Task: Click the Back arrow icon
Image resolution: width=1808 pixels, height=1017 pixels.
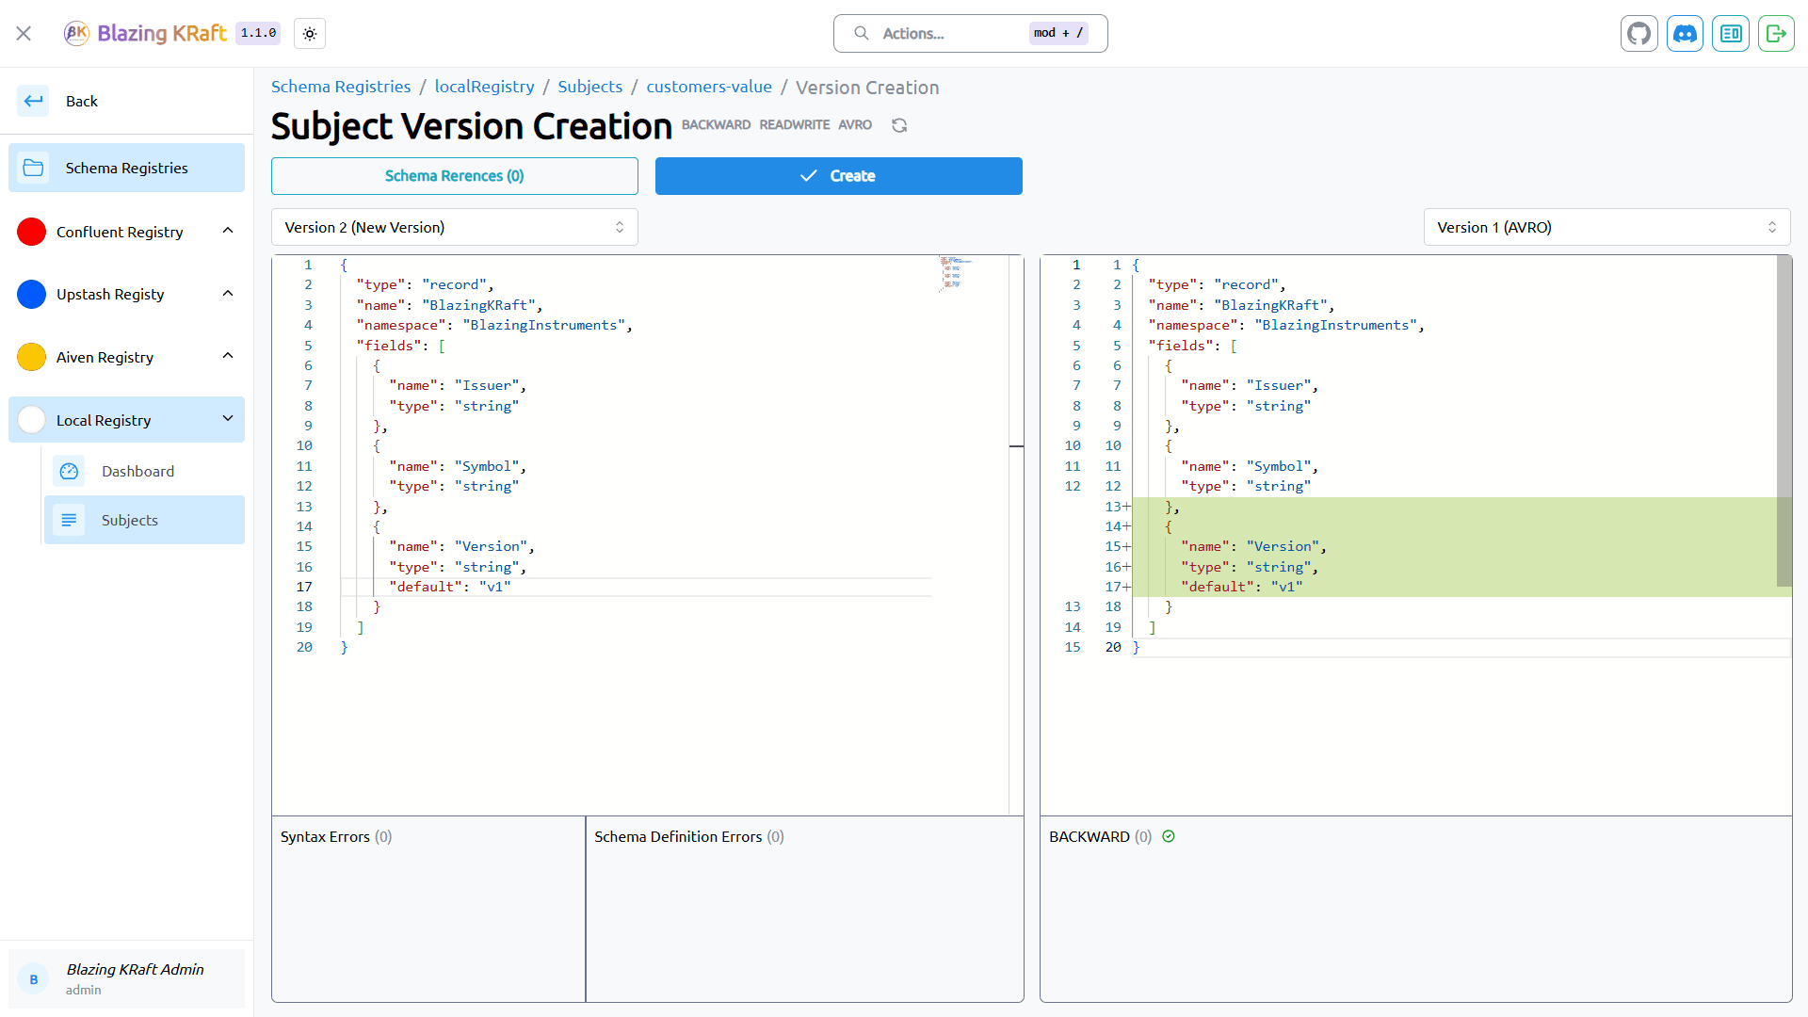Action: pyautogui.click(x=34, y=101)
